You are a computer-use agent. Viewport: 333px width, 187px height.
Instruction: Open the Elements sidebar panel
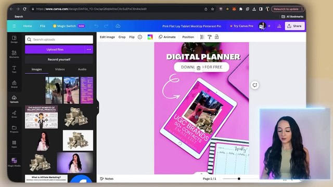[x=14, y=54]
